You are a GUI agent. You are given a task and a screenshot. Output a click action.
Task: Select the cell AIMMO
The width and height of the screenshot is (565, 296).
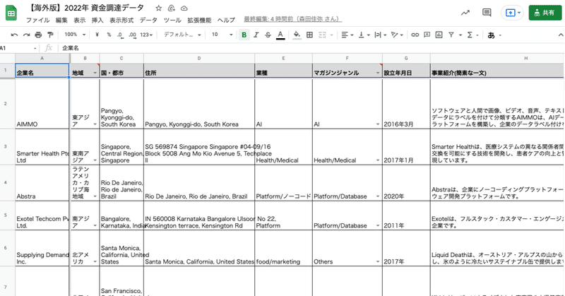tap(42, 103)
